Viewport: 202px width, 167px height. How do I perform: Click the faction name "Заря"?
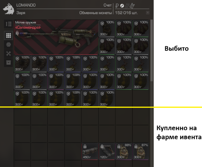[x=21, y=13]
